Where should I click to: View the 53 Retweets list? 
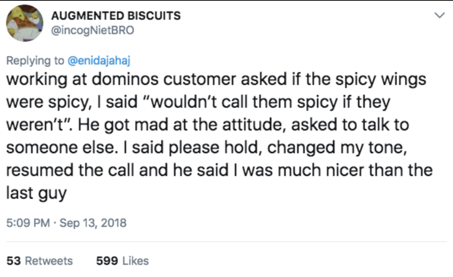pyautogui.click(x=40, y=261)
